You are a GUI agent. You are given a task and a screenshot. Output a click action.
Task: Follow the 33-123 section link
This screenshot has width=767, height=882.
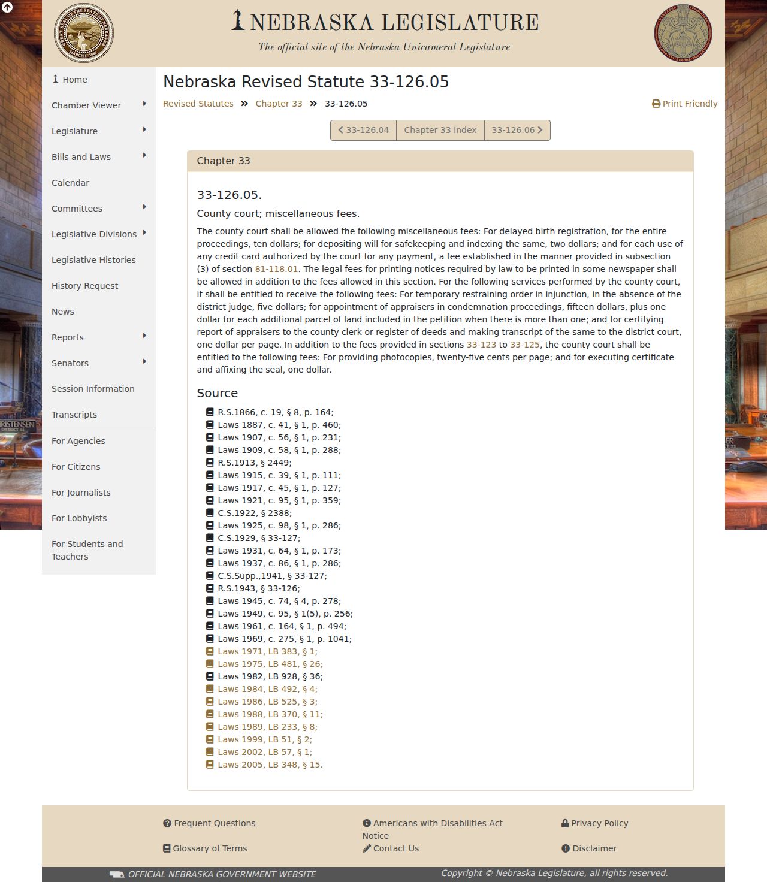click(481, 345)
